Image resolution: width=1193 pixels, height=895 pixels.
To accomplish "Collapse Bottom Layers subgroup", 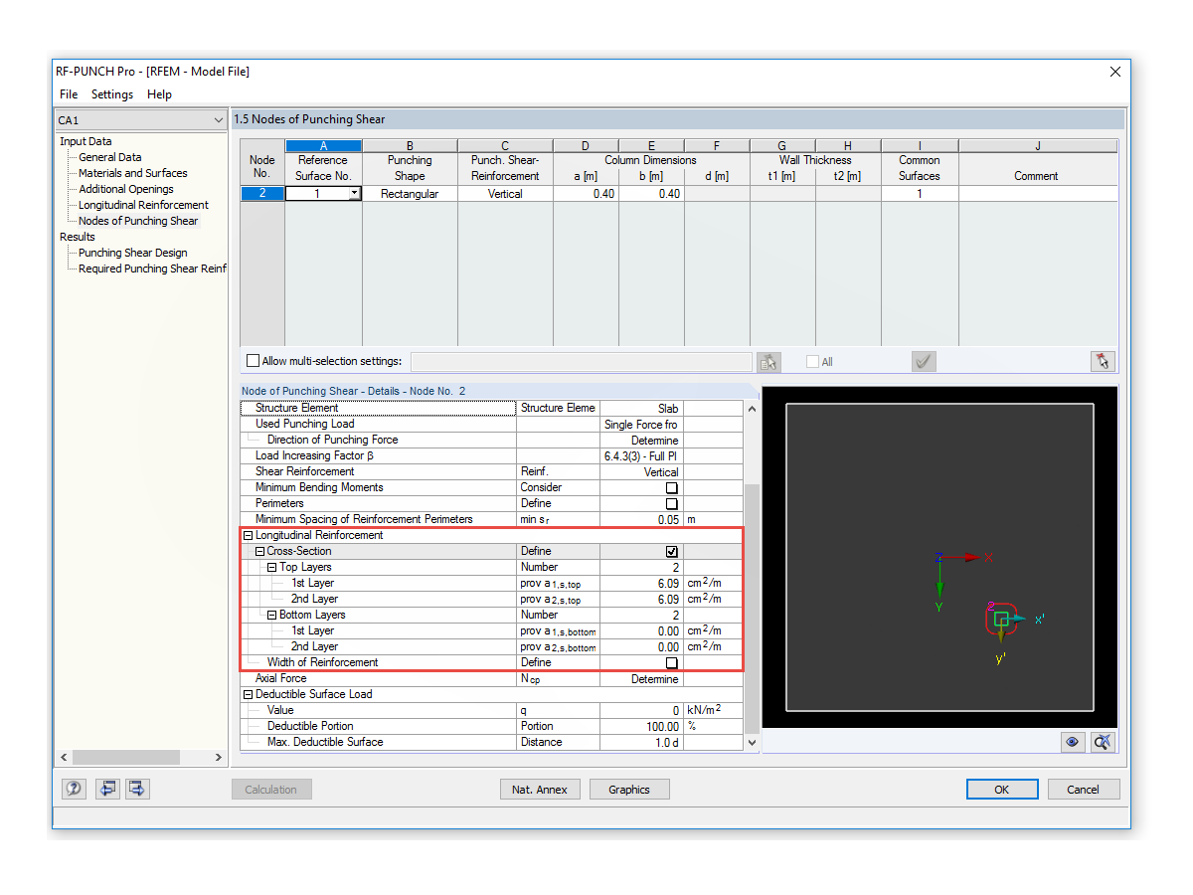I will [272, 615].
